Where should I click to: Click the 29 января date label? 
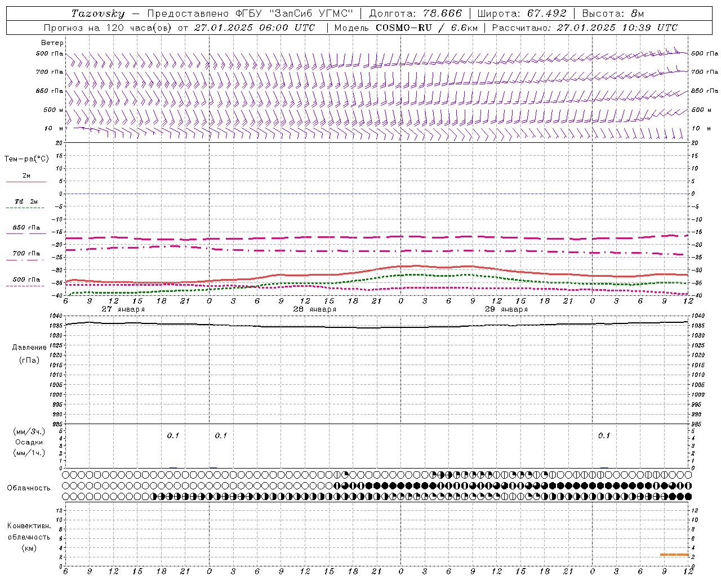506,309
